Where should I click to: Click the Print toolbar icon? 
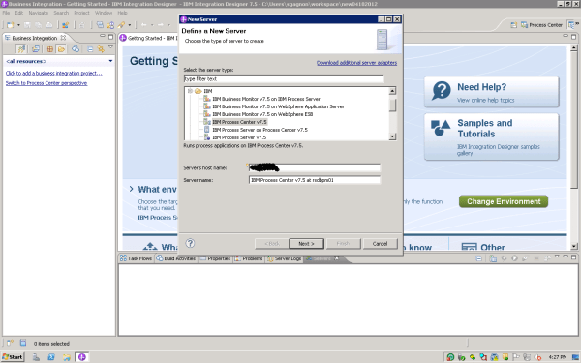tap(49, 25)
